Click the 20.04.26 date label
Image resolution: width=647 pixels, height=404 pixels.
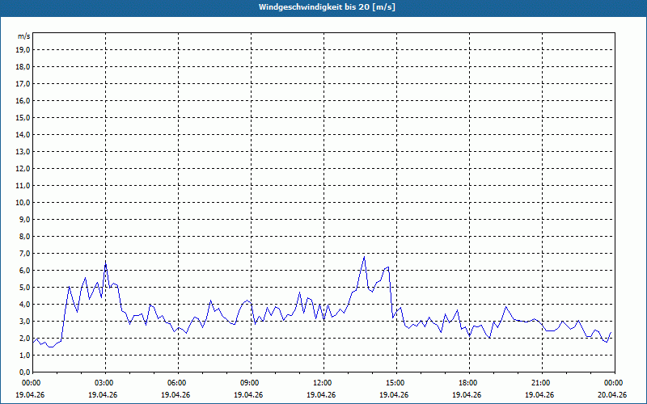[612, 394]
